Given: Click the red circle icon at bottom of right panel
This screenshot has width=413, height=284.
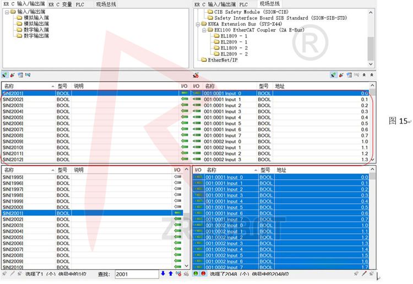Looking at the screenshot, I should coord(203,274).
